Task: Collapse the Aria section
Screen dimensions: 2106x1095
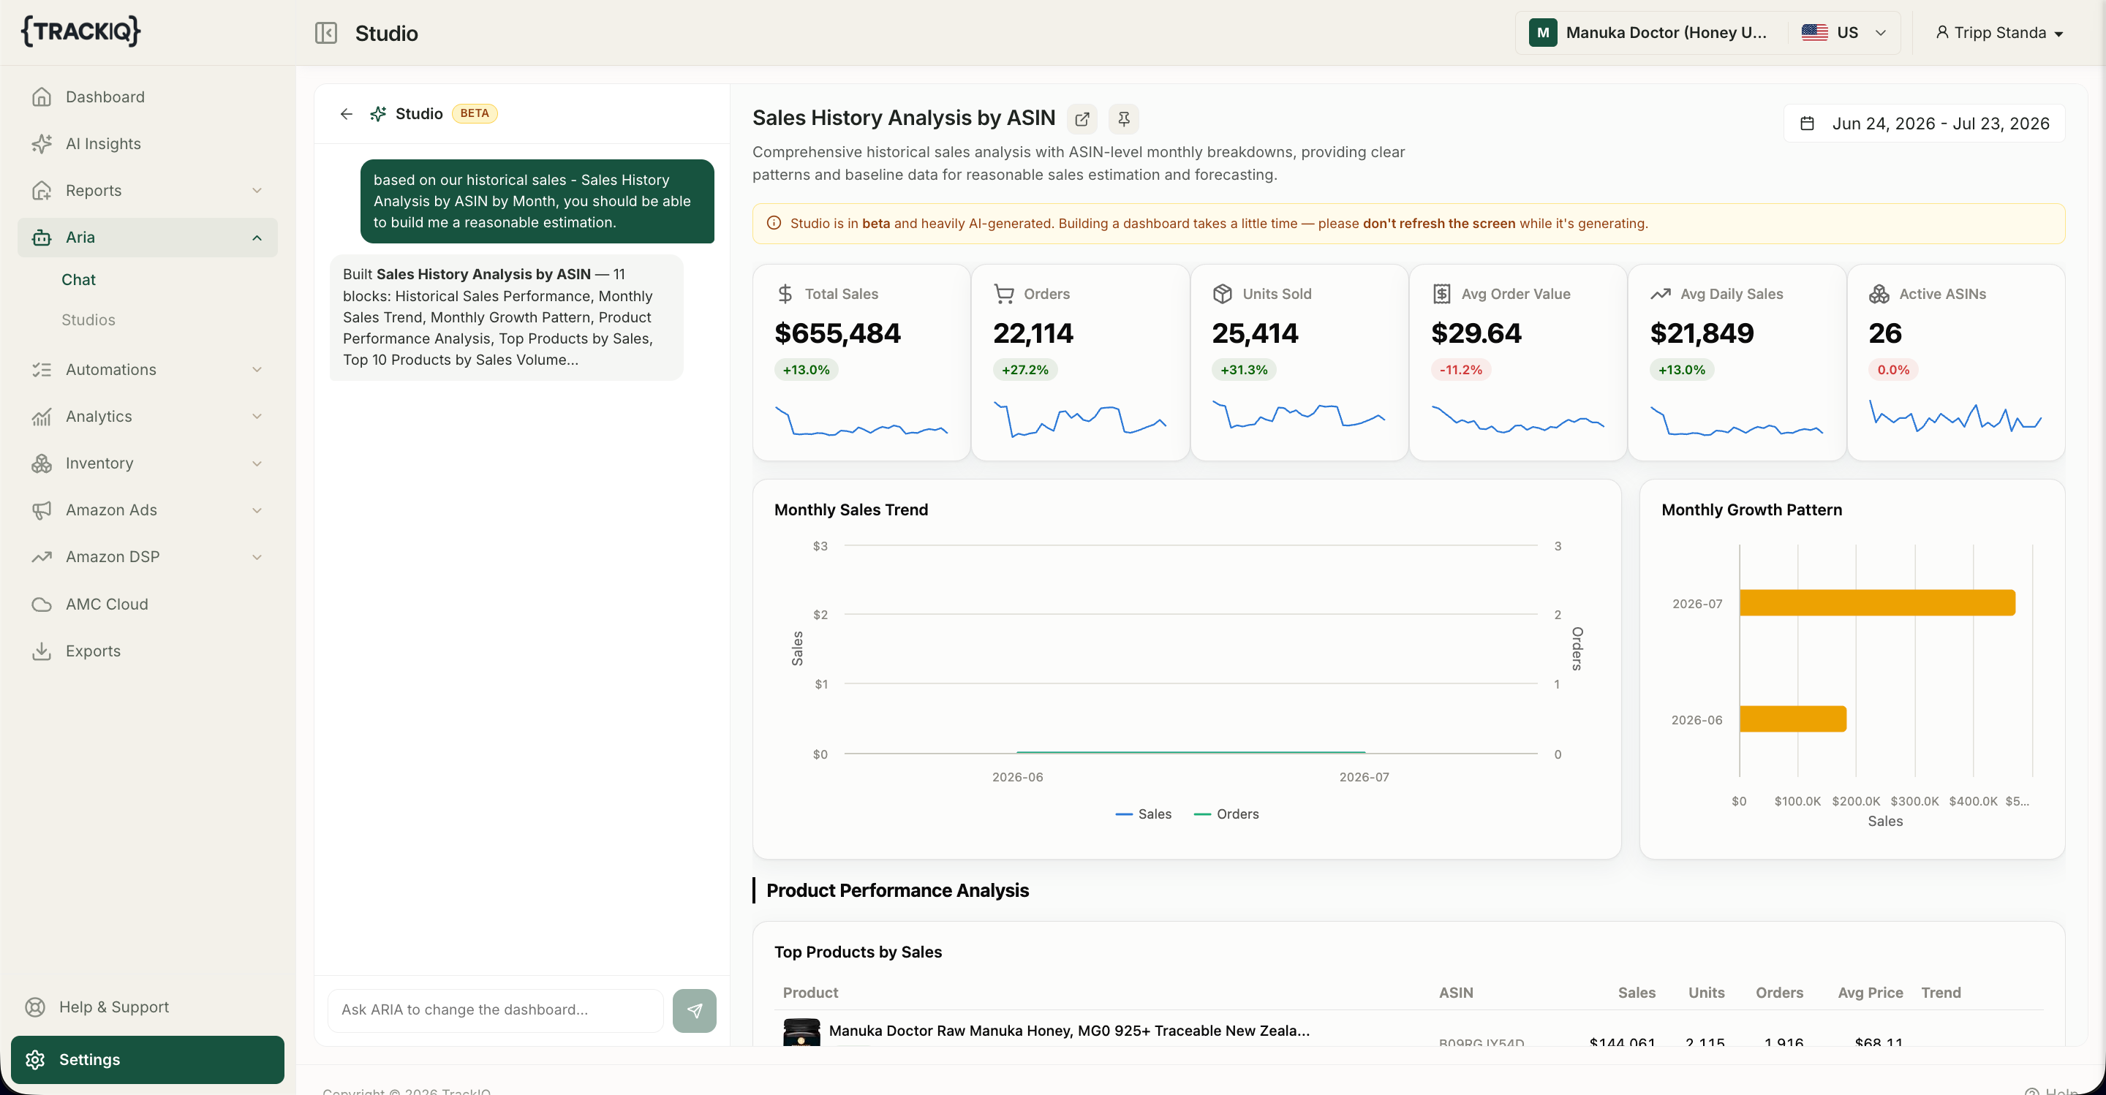Action: [147, 237]
